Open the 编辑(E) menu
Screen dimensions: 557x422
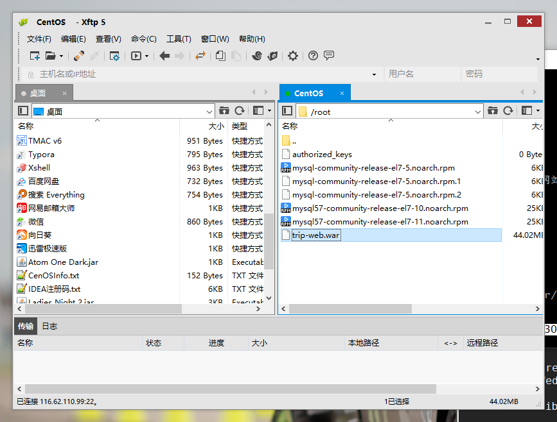(x=73, y=39)
